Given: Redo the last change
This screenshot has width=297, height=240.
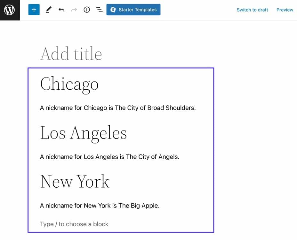Looking at the screenshot, I should [x=74, y=10].
